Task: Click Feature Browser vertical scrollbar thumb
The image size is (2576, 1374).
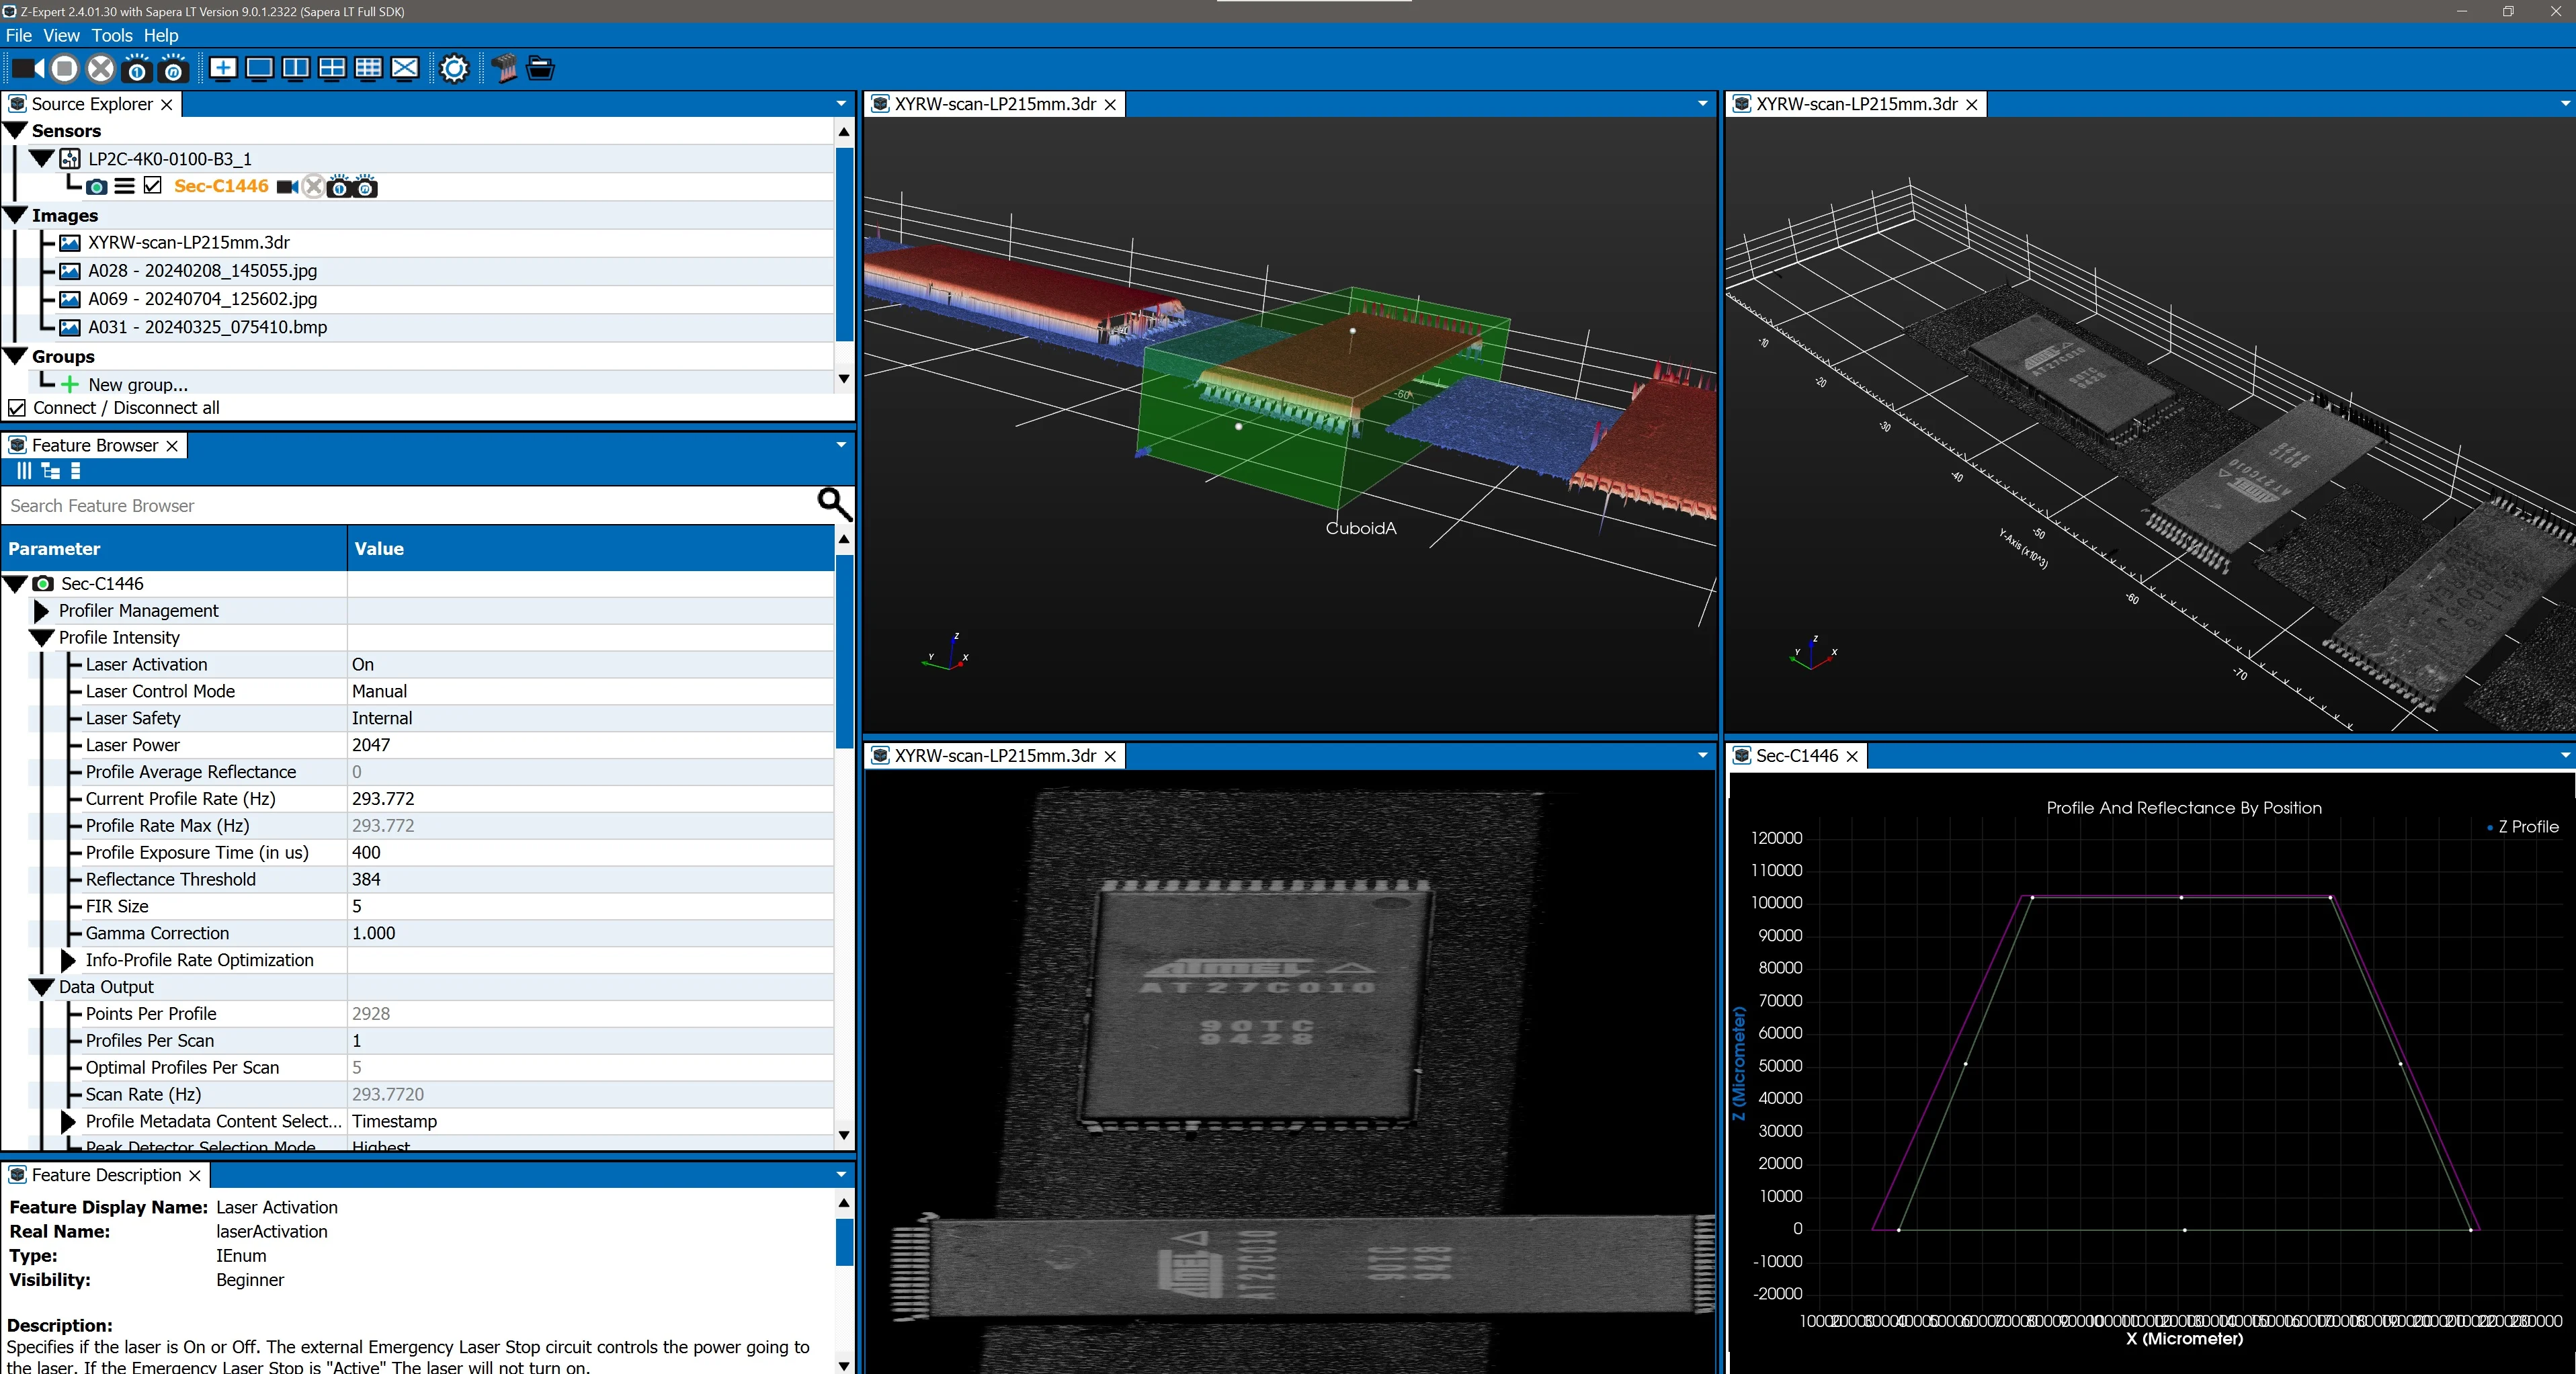Action: [x=844, y=652]
